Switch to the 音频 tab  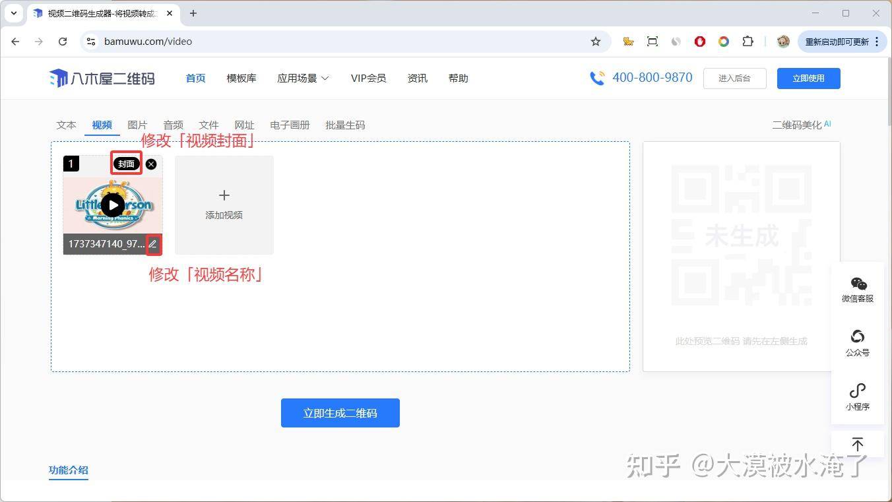pos(173,125)
